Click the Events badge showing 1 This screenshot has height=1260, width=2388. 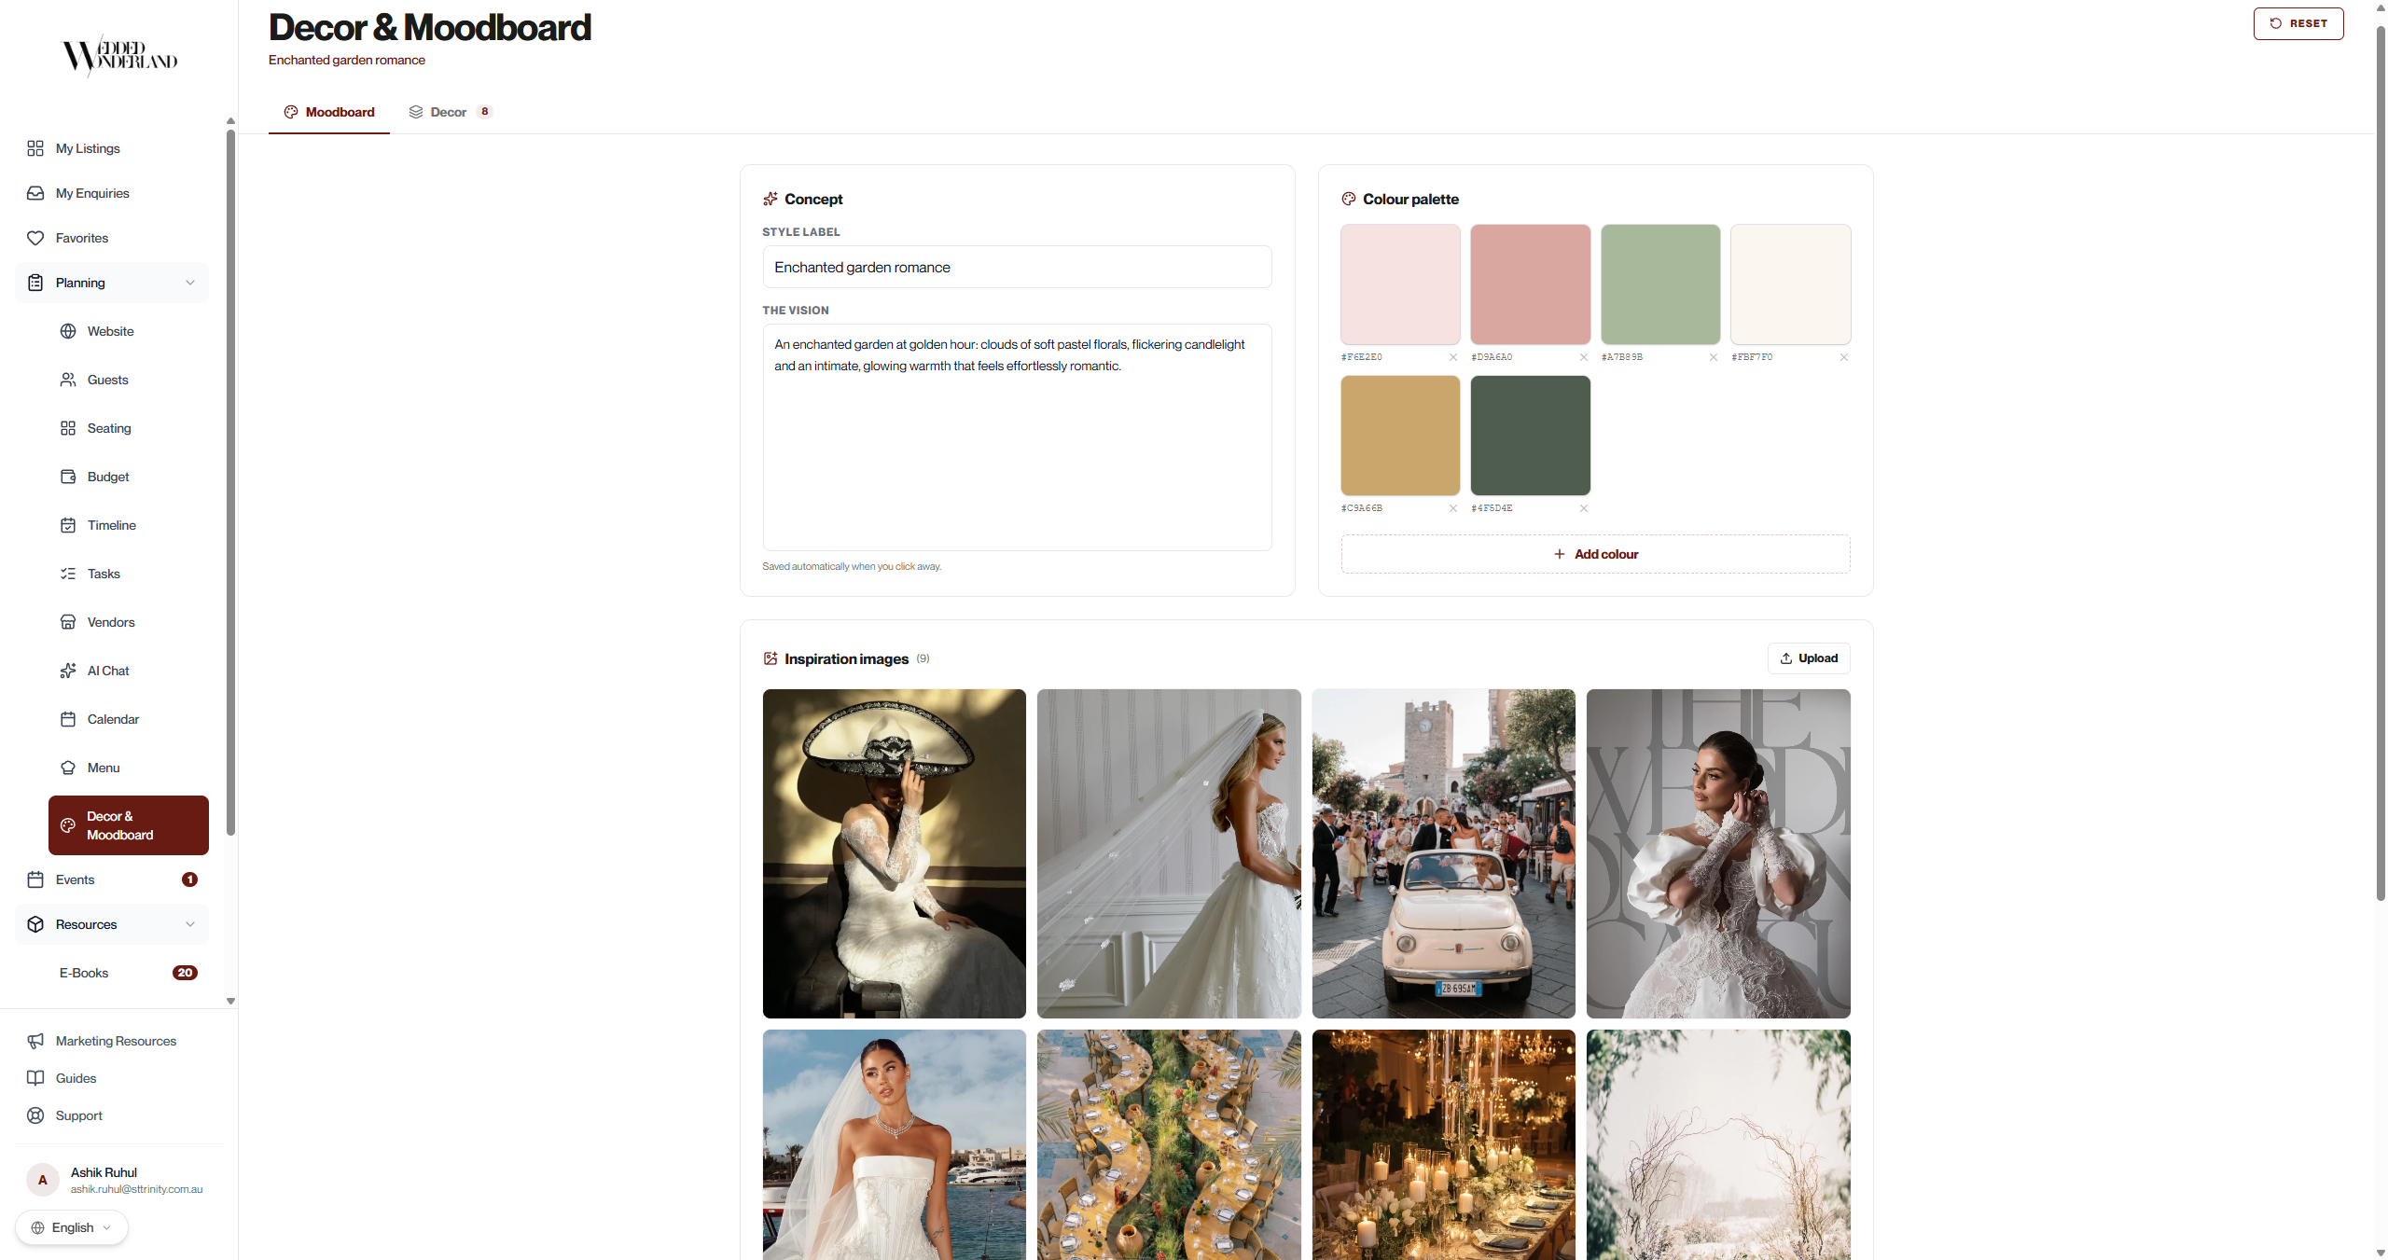(189, 879)
